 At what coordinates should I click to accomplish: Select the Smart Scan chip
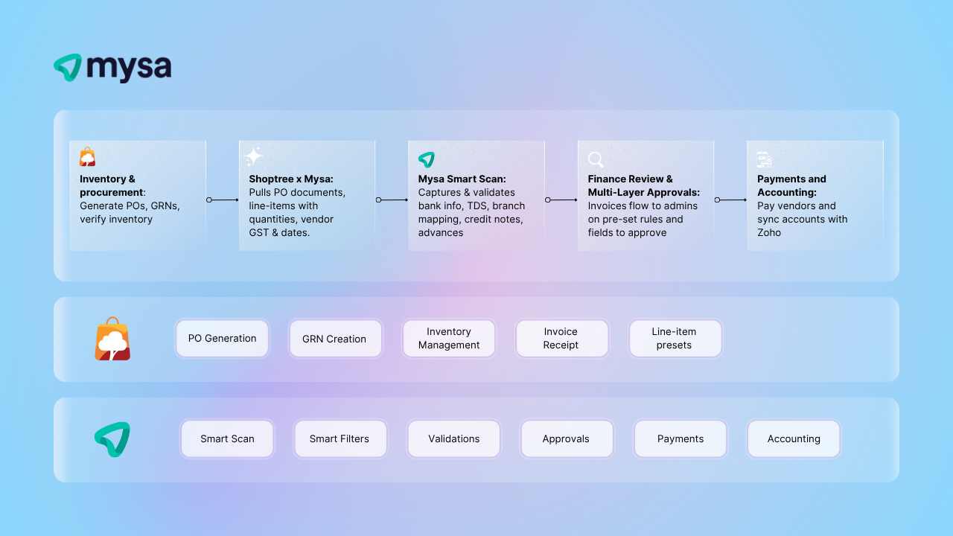(x=227, y=438)
